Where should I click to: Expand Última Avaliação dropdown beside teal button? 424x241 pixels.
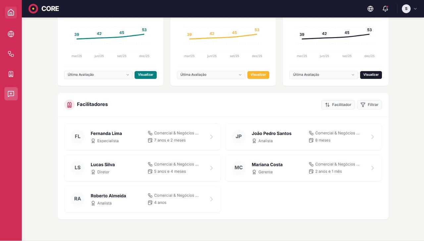pyautogui.click(x=98, y=75)
